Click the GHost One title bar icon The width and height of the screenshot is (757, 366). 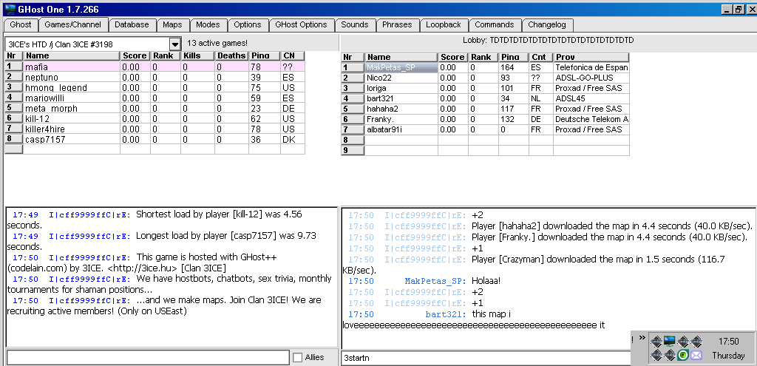coord(10,8)
